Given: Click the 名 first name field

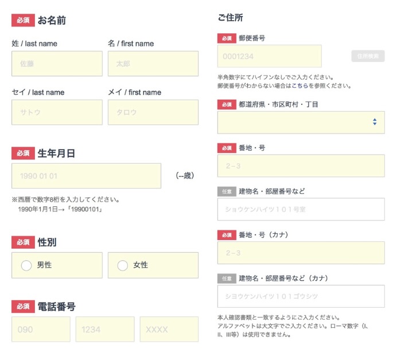Looking at the screenshot, I should point(153,64).
